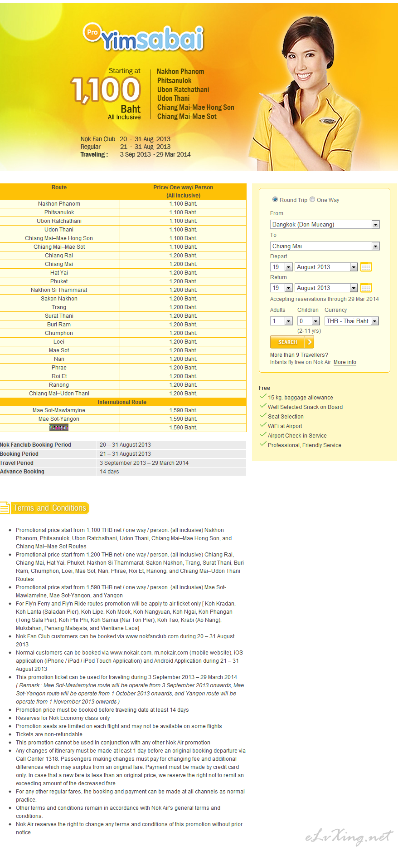This screenshot has height=852, width=398.
Task: Open the Currency dropdown
Action: coord(352,321)
